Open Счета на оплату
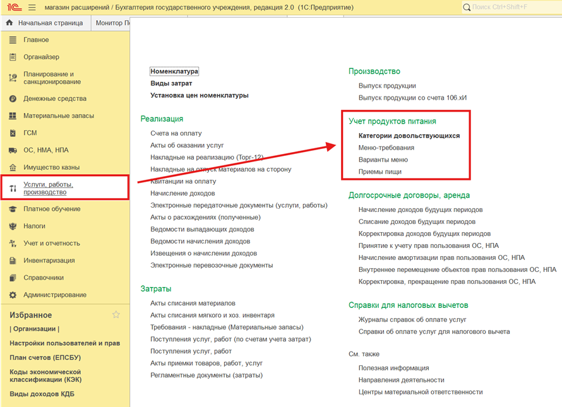 [176, 133]
